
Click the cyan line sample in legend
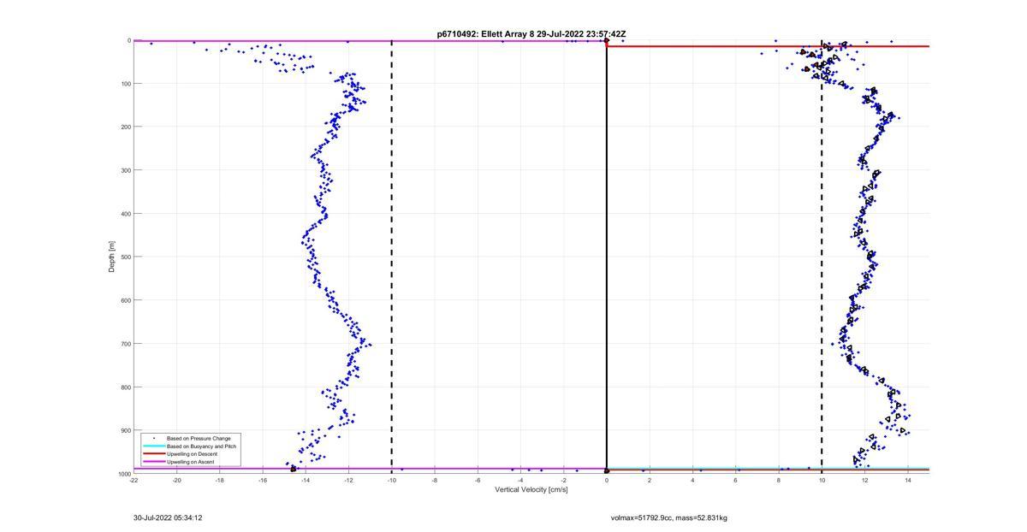pos(153,446)
